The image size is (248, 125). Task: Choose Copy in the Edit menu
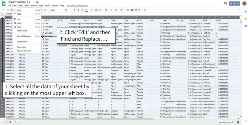(27, 23)
